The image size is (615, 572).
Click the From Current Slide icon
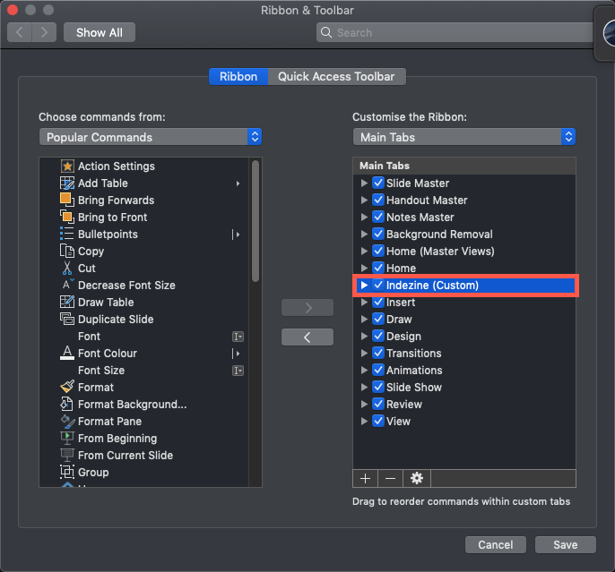(x=67, y=455)
